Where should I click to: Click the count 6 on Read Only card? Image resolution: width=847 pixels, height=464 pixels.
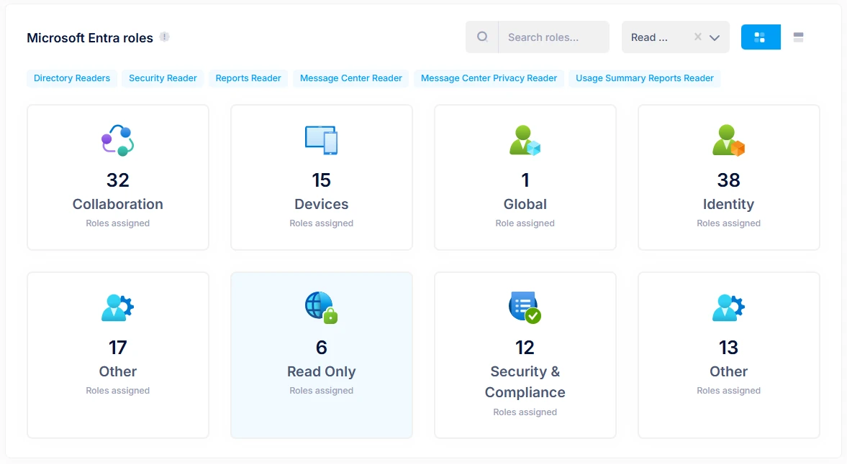(322, 348)
